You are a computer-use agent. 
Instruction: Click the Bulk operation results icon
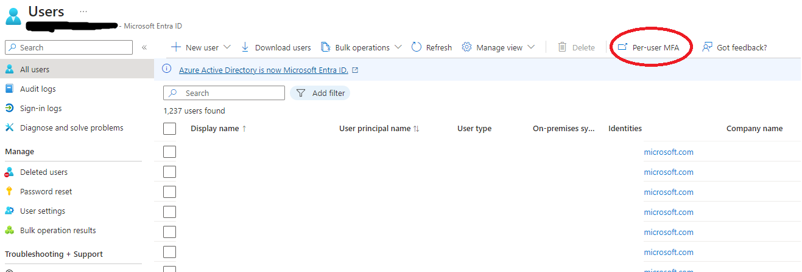(x=9, y=230)
